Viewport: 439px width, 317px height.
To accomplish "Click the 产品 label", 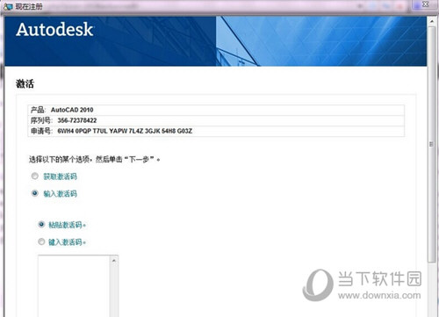I will click(38, 110).
